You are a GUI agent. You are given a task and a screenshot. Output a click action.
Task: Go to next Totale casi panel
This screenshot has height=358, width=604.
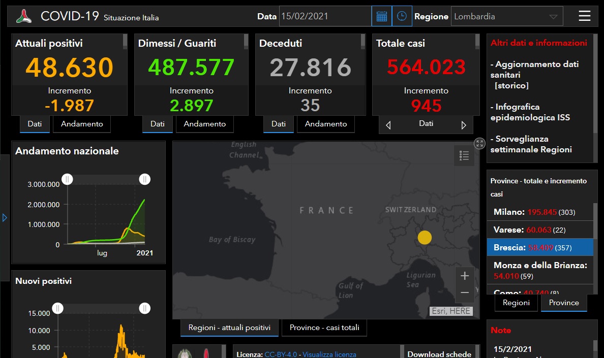463,125
